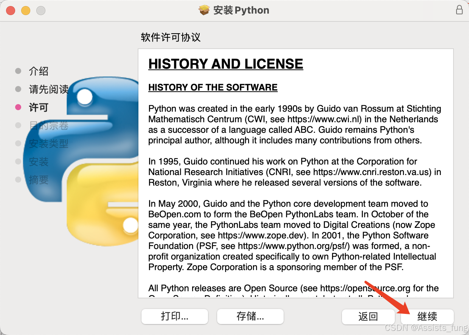Select the 许可 step in sidebar
This screenshot has height=335, width=469.
39,108
